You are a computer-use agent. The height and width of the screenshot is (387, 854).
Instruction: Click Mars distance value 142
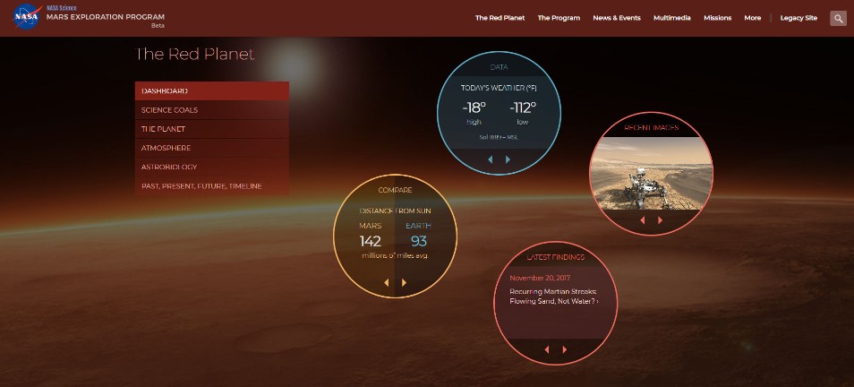click(371, 241)
